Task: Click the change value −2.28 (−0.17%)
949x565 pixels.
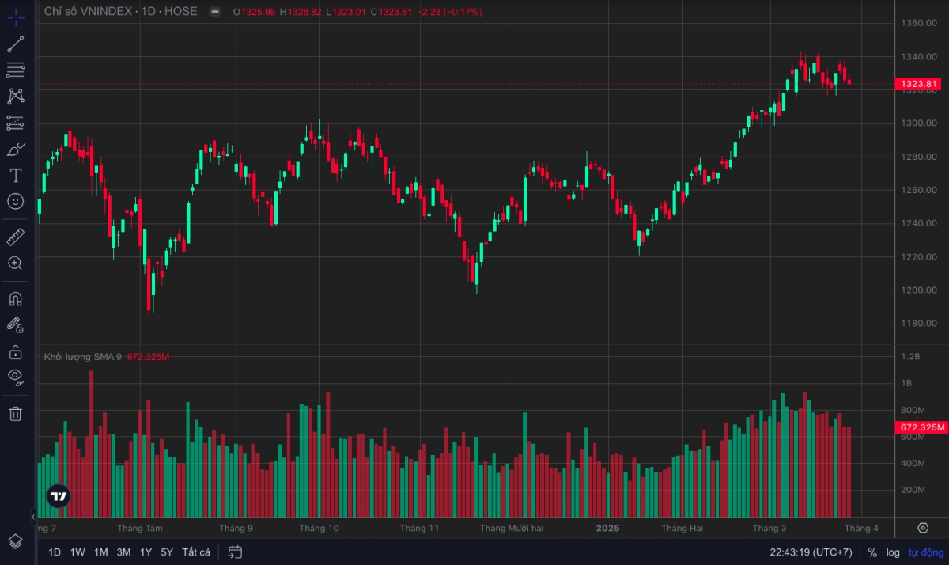Action: (450, 12)
